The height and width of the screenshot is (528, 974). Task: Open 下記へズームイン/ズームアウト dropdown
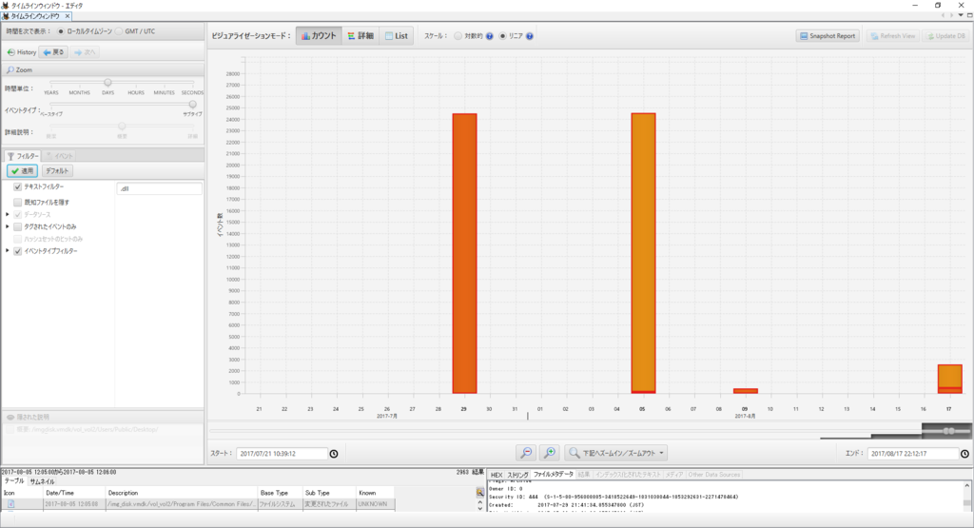click(x=616, y=453)
